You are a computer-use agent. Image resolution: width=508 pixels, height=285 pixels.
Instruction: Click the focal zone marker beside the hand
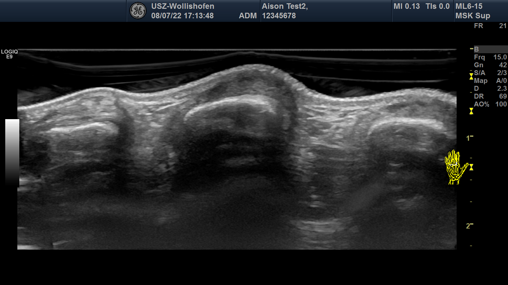click(x=471, y=167)
